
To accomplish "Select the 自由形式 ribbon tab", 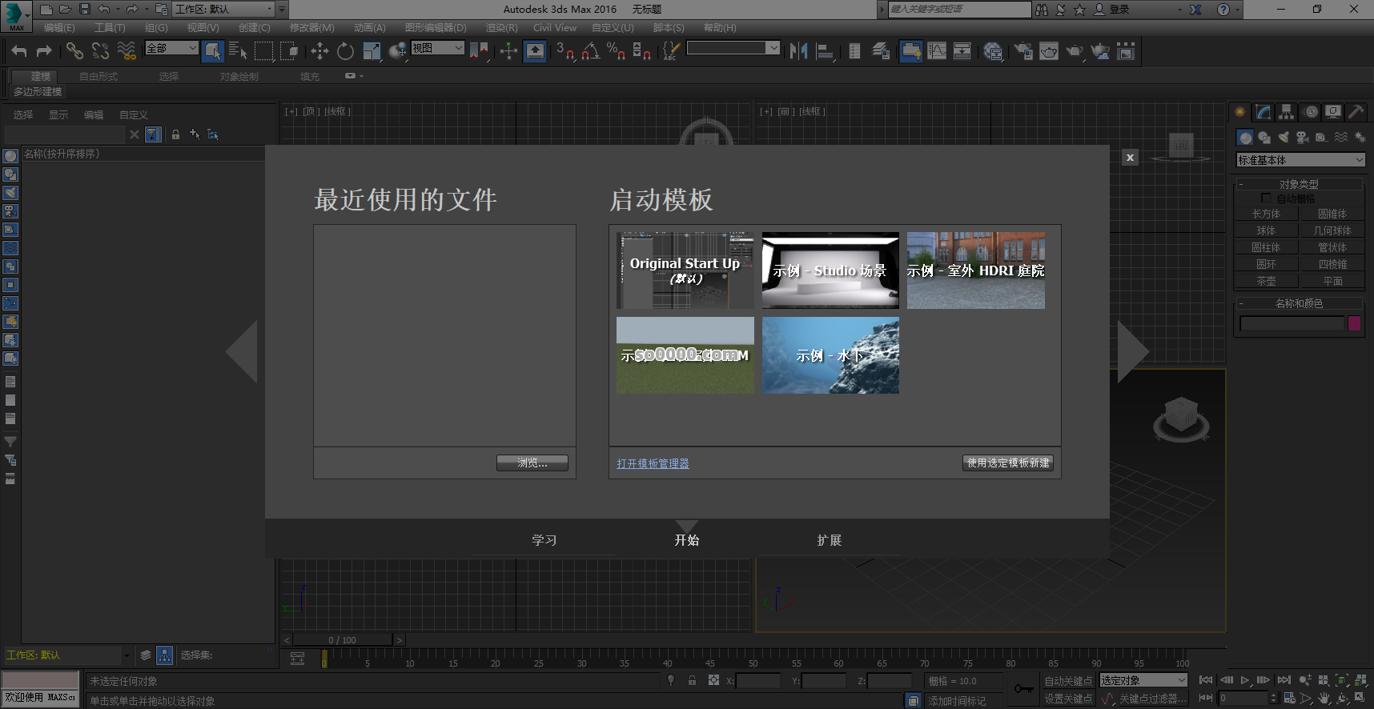I will [x=98, y=76].
